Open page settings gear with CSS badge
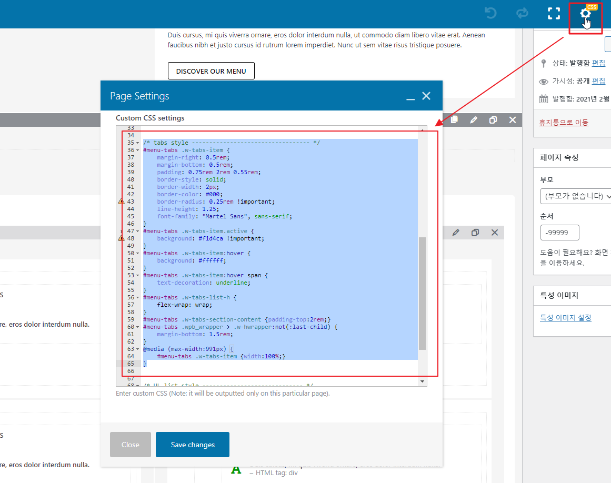 tap(585, 14)
